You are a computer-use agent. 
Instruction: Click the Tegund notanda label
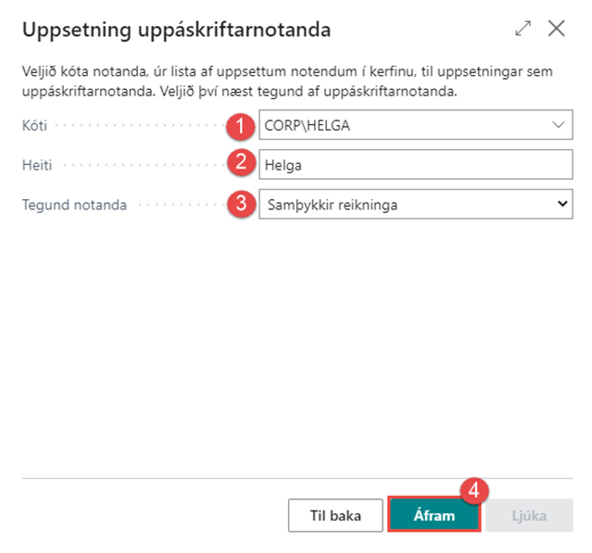pyautogui.click(x=74, y=204)
